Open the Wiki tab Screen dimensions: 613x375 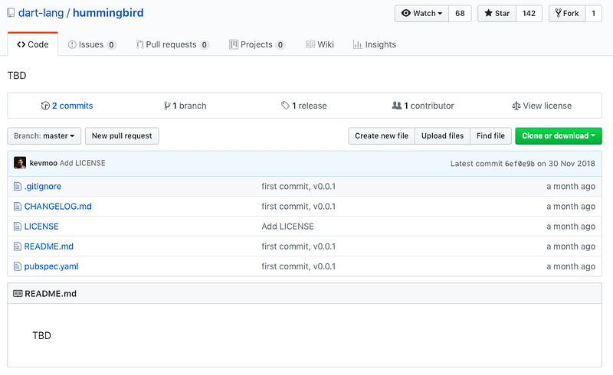pos(320,44)
